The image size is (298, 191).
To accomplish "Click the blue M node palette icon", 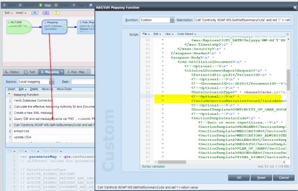I will [35, 13].
